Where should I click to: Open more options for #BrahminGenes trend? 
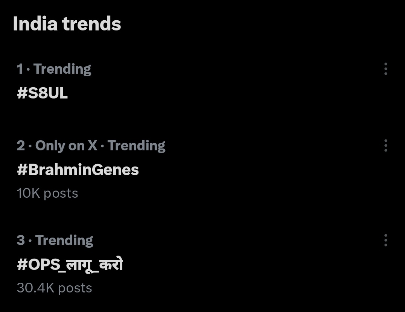tap(385, 145)
